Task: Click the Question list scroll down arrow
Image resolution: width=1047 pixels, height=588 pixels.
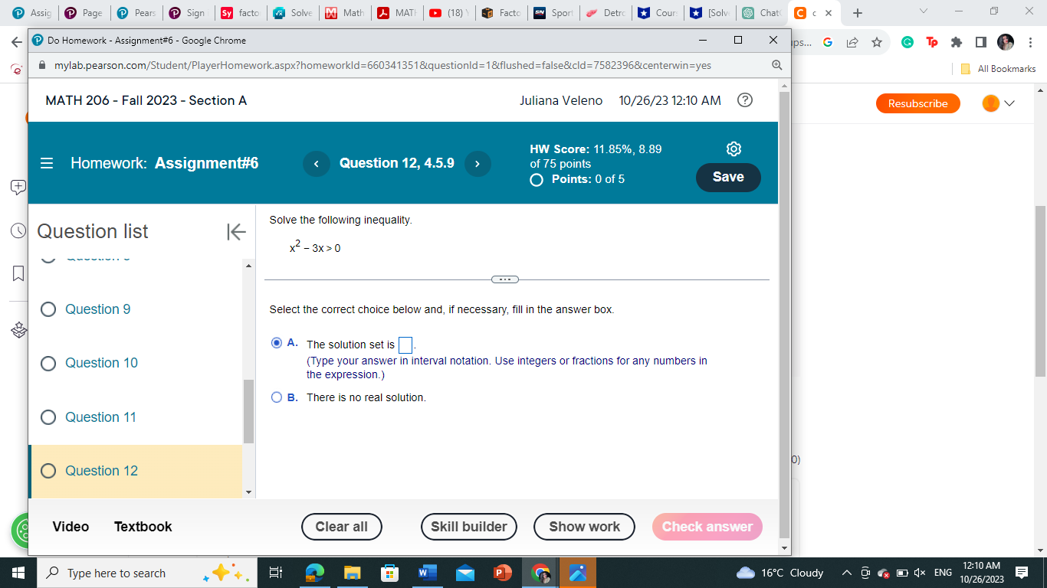Action: (x=248, y=492)
